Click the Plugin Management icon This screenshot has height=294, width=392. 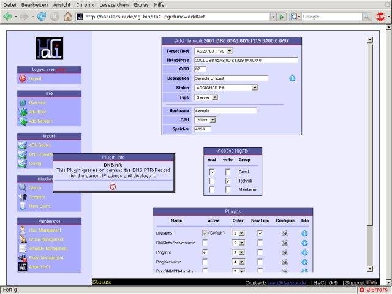click(x=23, y=257)
